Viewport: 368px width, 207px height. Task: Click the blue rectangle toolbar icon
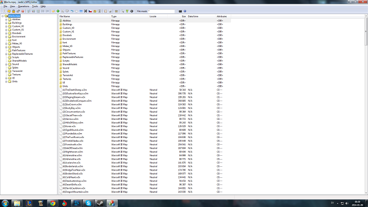81,11
